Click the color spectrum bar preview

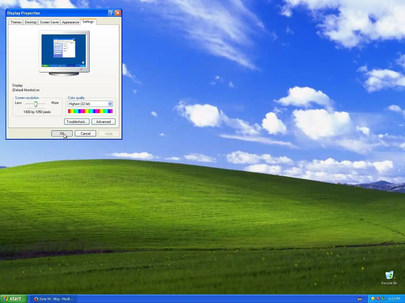[90, 111]
